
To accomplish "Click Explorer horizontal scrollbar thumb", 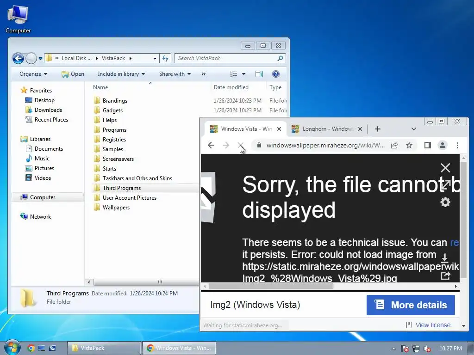I will coord(146,282).
